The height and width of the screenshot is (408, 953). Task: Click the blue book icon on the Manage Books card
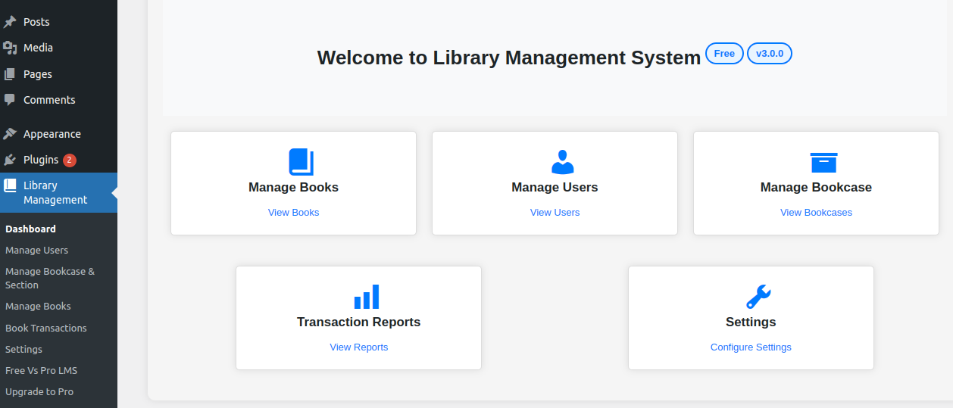(x=301, y=162)
